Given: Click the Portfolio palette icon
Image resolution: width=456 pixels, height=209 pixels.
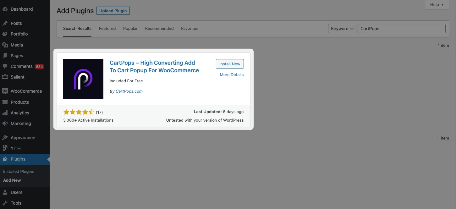Looking at the screenshot, I should click(5, 34).
